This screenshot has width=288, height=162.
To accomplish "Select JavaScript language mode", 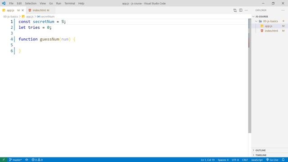I will coord(257,160).
